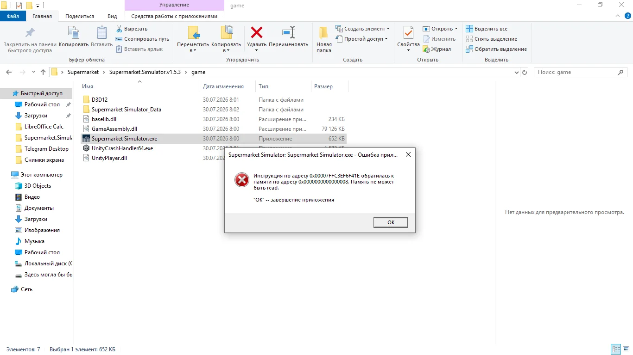The image size is (633, 355).
Task: Click the Копировать ribbon button
Action: (x=74, y=36)
